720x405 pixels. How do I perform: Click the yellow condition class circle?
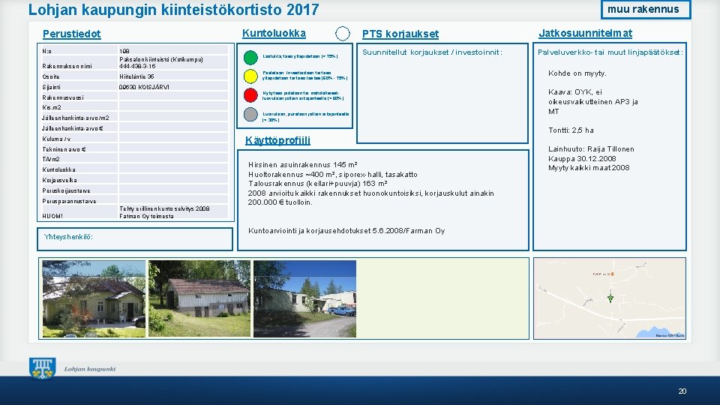point(250,76)
